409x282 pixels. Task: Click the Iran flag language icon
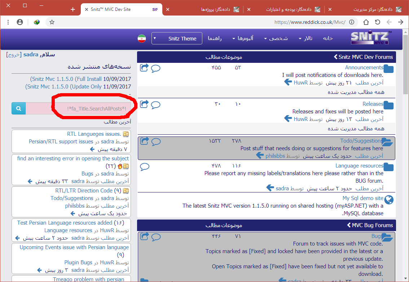pyautogui.click(x=141, y=39)
